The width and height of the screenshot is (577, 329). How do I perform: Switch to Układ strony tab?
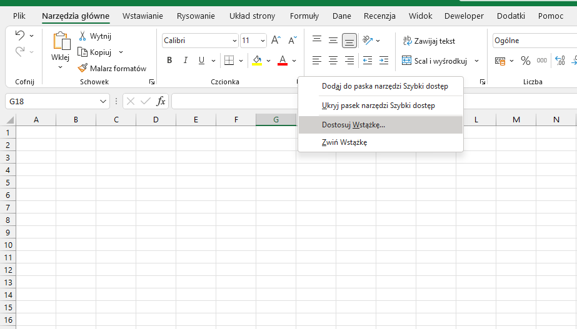[252, 16]
